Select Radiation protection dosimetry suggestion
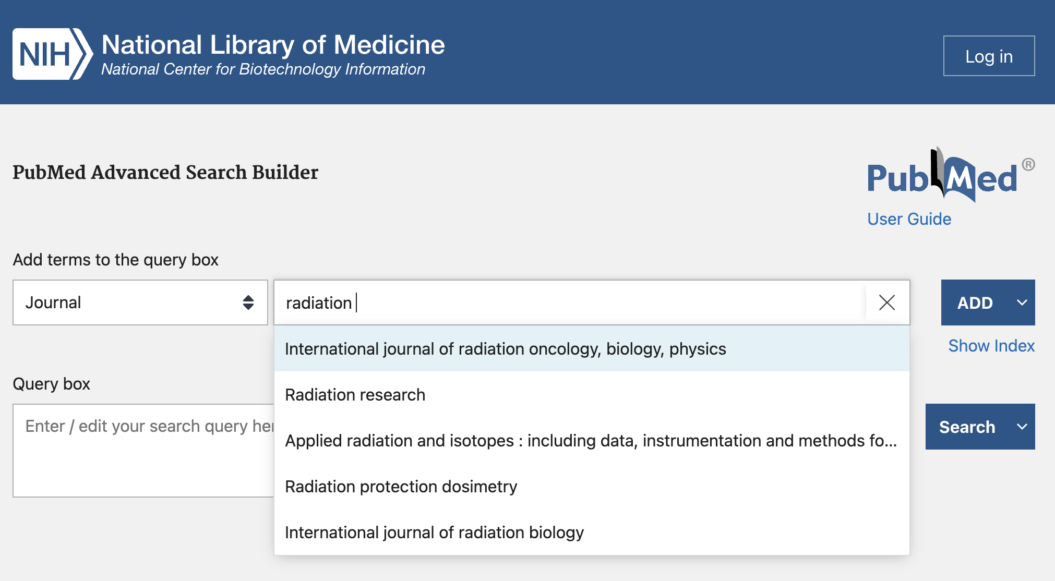 point(592,486)
